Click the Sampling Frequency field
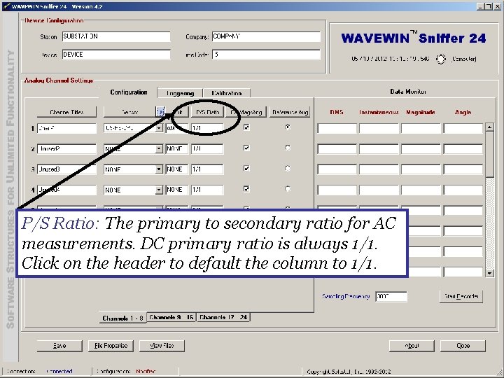 (x=391, y=296)
